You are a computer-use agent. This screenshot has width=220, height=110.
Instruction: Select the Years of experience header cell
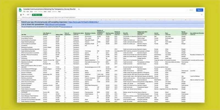click(x=68, y=32)
